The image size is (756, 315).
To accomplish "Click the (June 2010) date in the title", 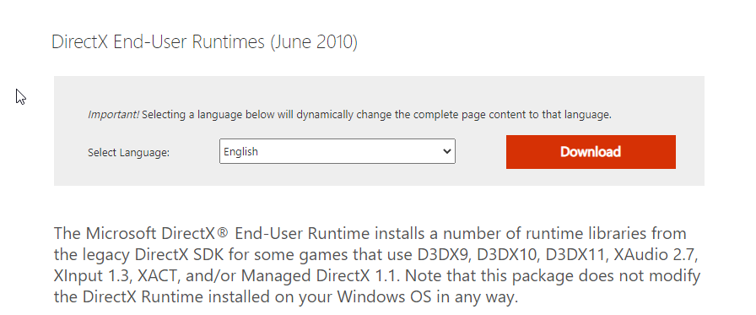I will point(314,42).
